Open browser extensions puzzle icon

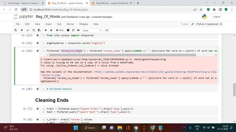tap(214, 10)
